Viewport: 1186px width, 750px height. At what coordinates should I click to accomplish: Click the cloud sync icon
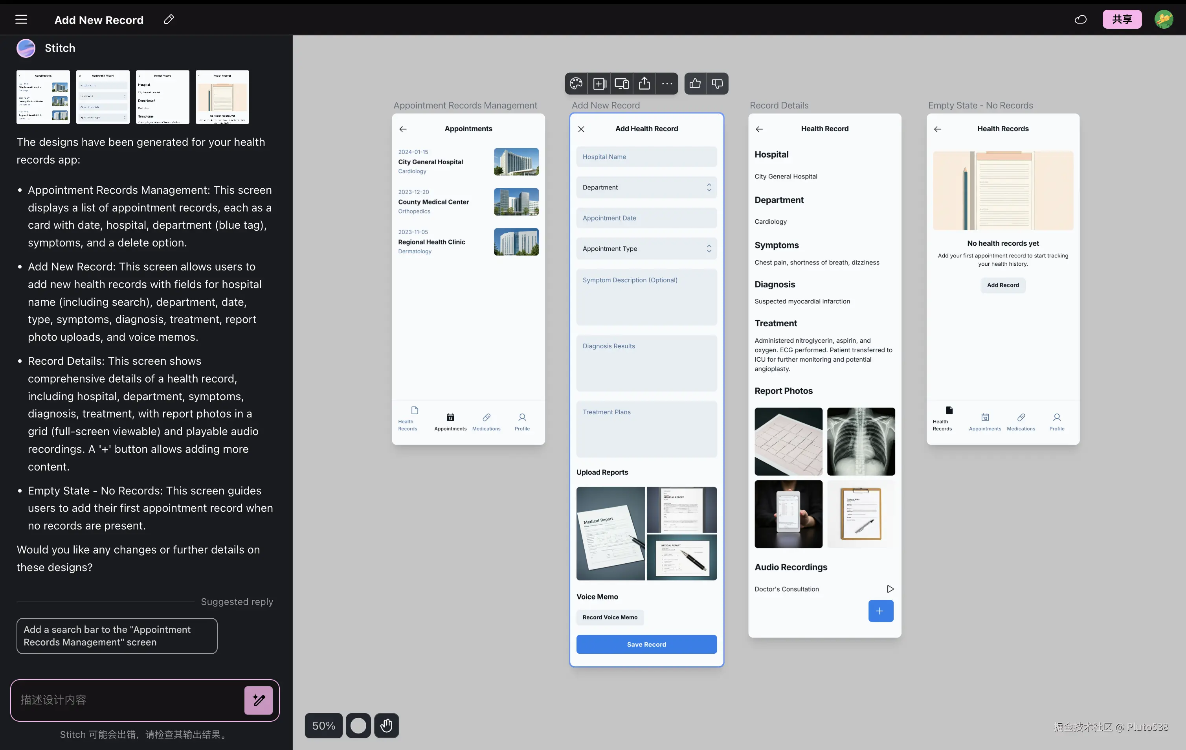click(x=1081, y=20)
